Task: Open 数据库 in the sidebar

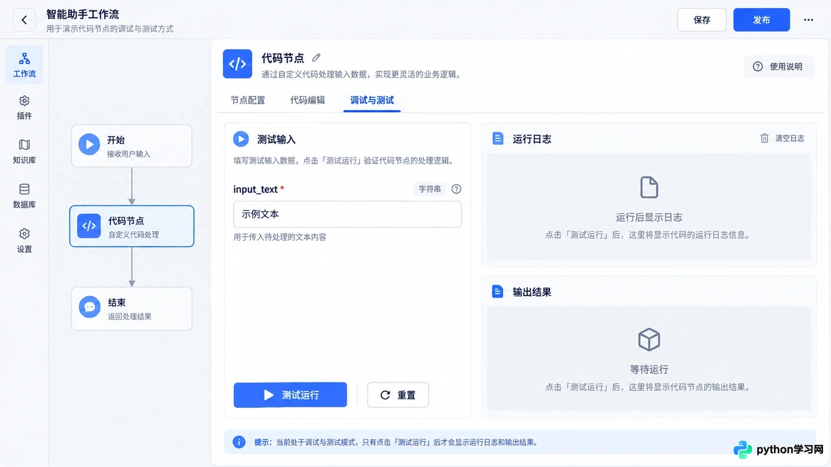Action: [24, 196]
